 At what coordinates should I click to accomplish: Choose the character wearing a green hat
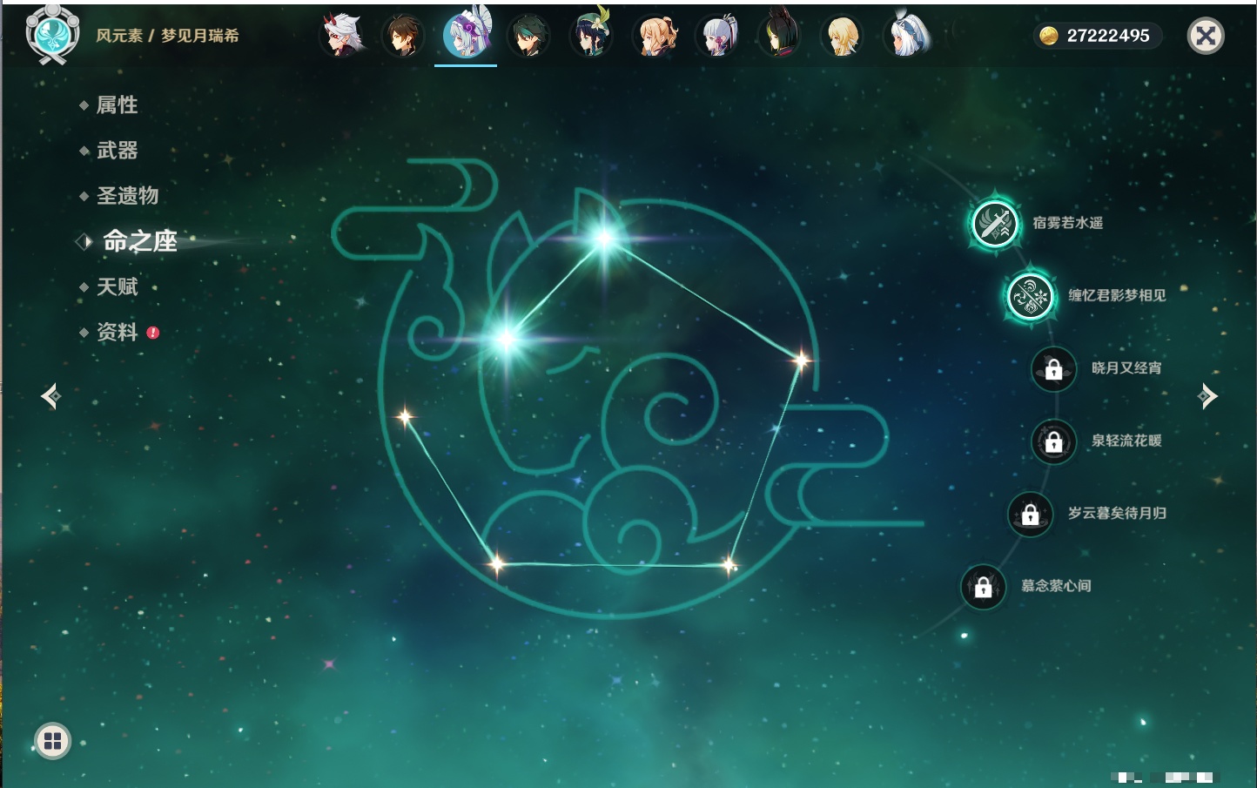[x=591, y=35]
